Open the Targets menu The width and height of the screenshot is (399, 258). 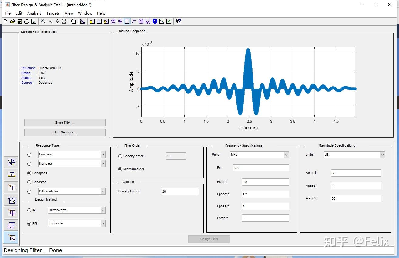pos(53,13)
